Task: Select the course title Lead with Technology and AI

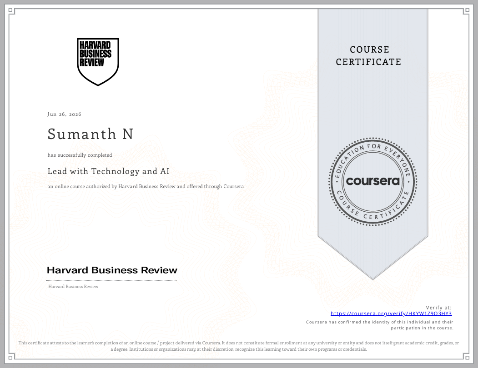Action: tap(108, 171)
